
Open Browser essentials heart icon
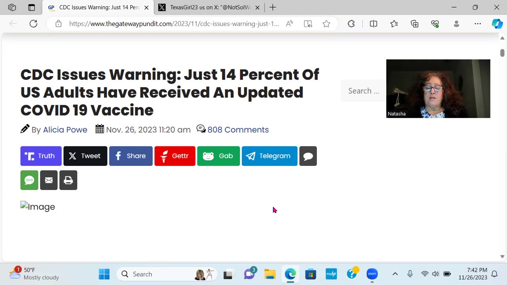click(435, 24)
